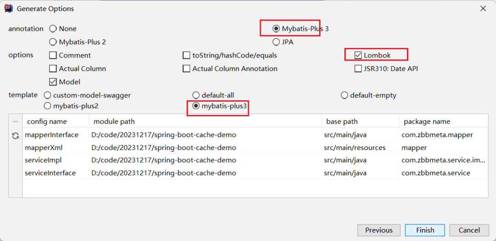The height and width of the screenshot is (241, 496).
Task: Click base path of serviceInterface row
Action: (361, 173)
